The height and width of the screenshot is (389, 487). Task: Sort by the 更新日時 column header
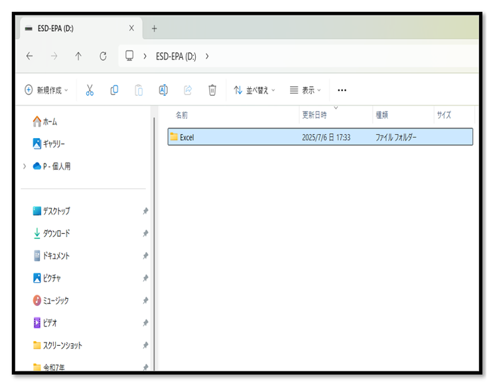[x=314, y=115]
